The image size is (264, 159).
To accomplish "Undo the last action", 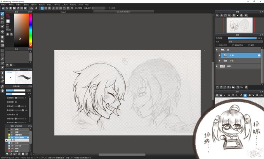I will click(31, 8).
